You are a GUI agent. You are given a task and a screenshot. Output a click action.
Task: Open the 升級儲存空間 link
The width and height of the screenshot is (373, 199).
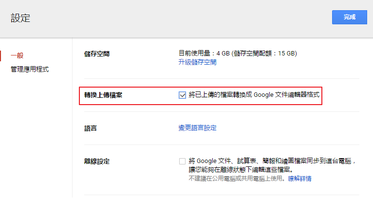coord(197,62)
